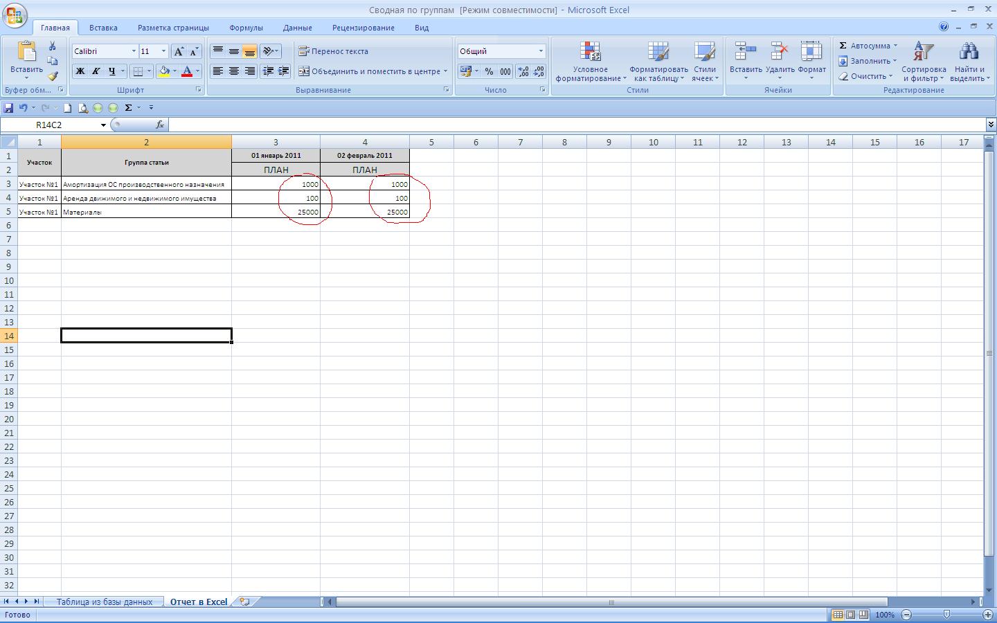The height and width of the screenshot is (623, 997).
Task: Switch to the Формулы ribbon tab
Action: [246, 28]
